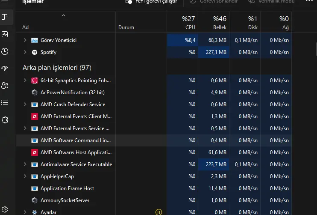Open the Users sidebar icon

coord(5,86)
